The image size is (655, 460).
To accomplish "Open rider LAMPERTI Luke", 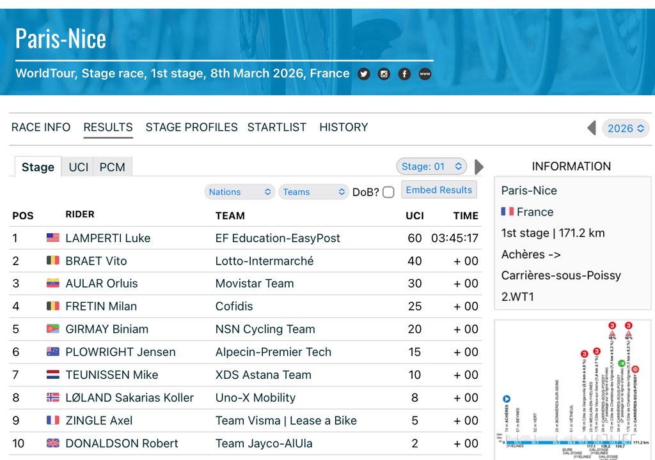I will click(x=107, y=238).
